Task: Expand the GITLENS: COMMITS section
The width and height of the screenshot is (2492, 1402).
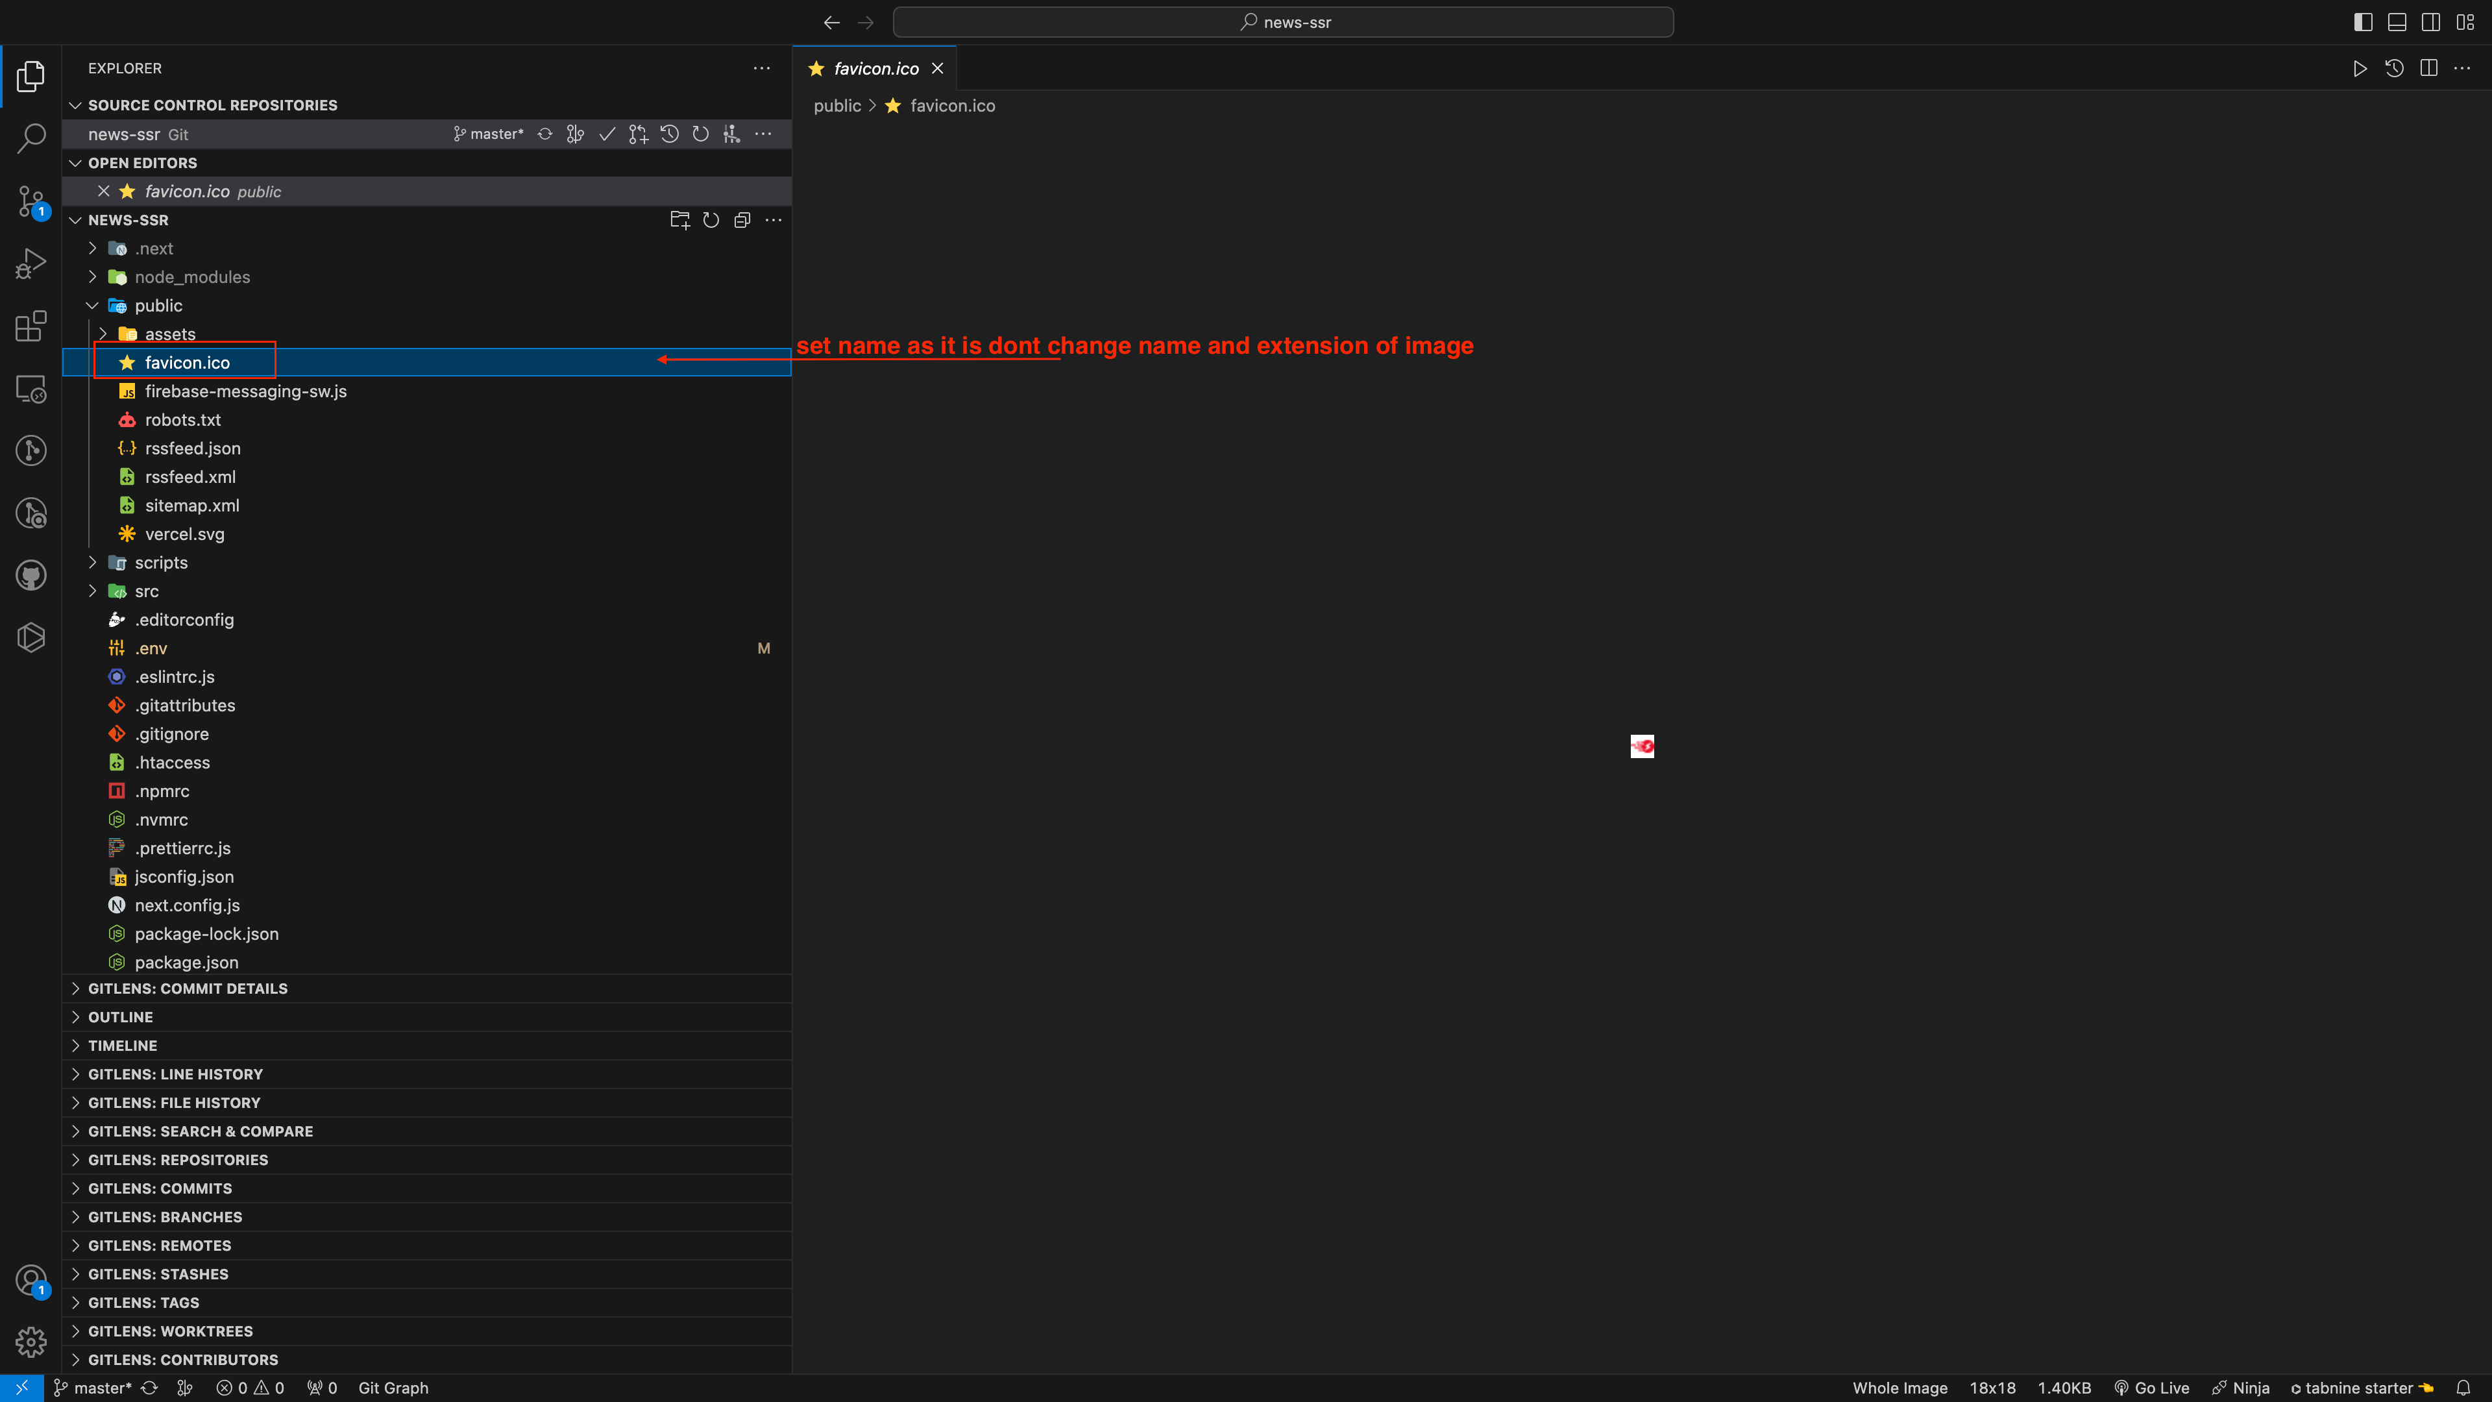Action: pos(160,1188)
